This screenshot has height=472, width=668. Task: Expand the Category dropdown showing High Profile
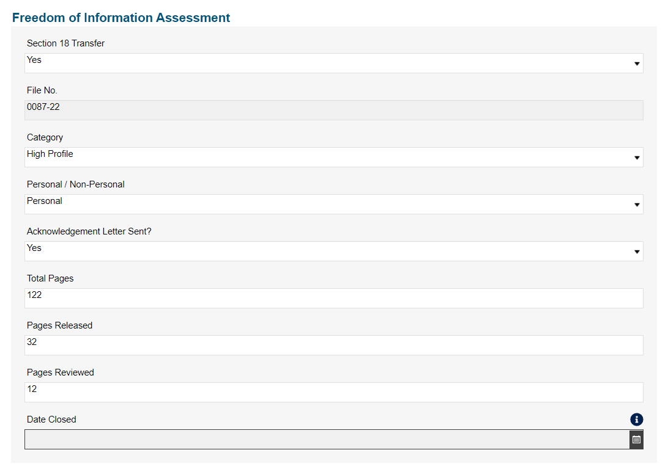pos(333,157)
